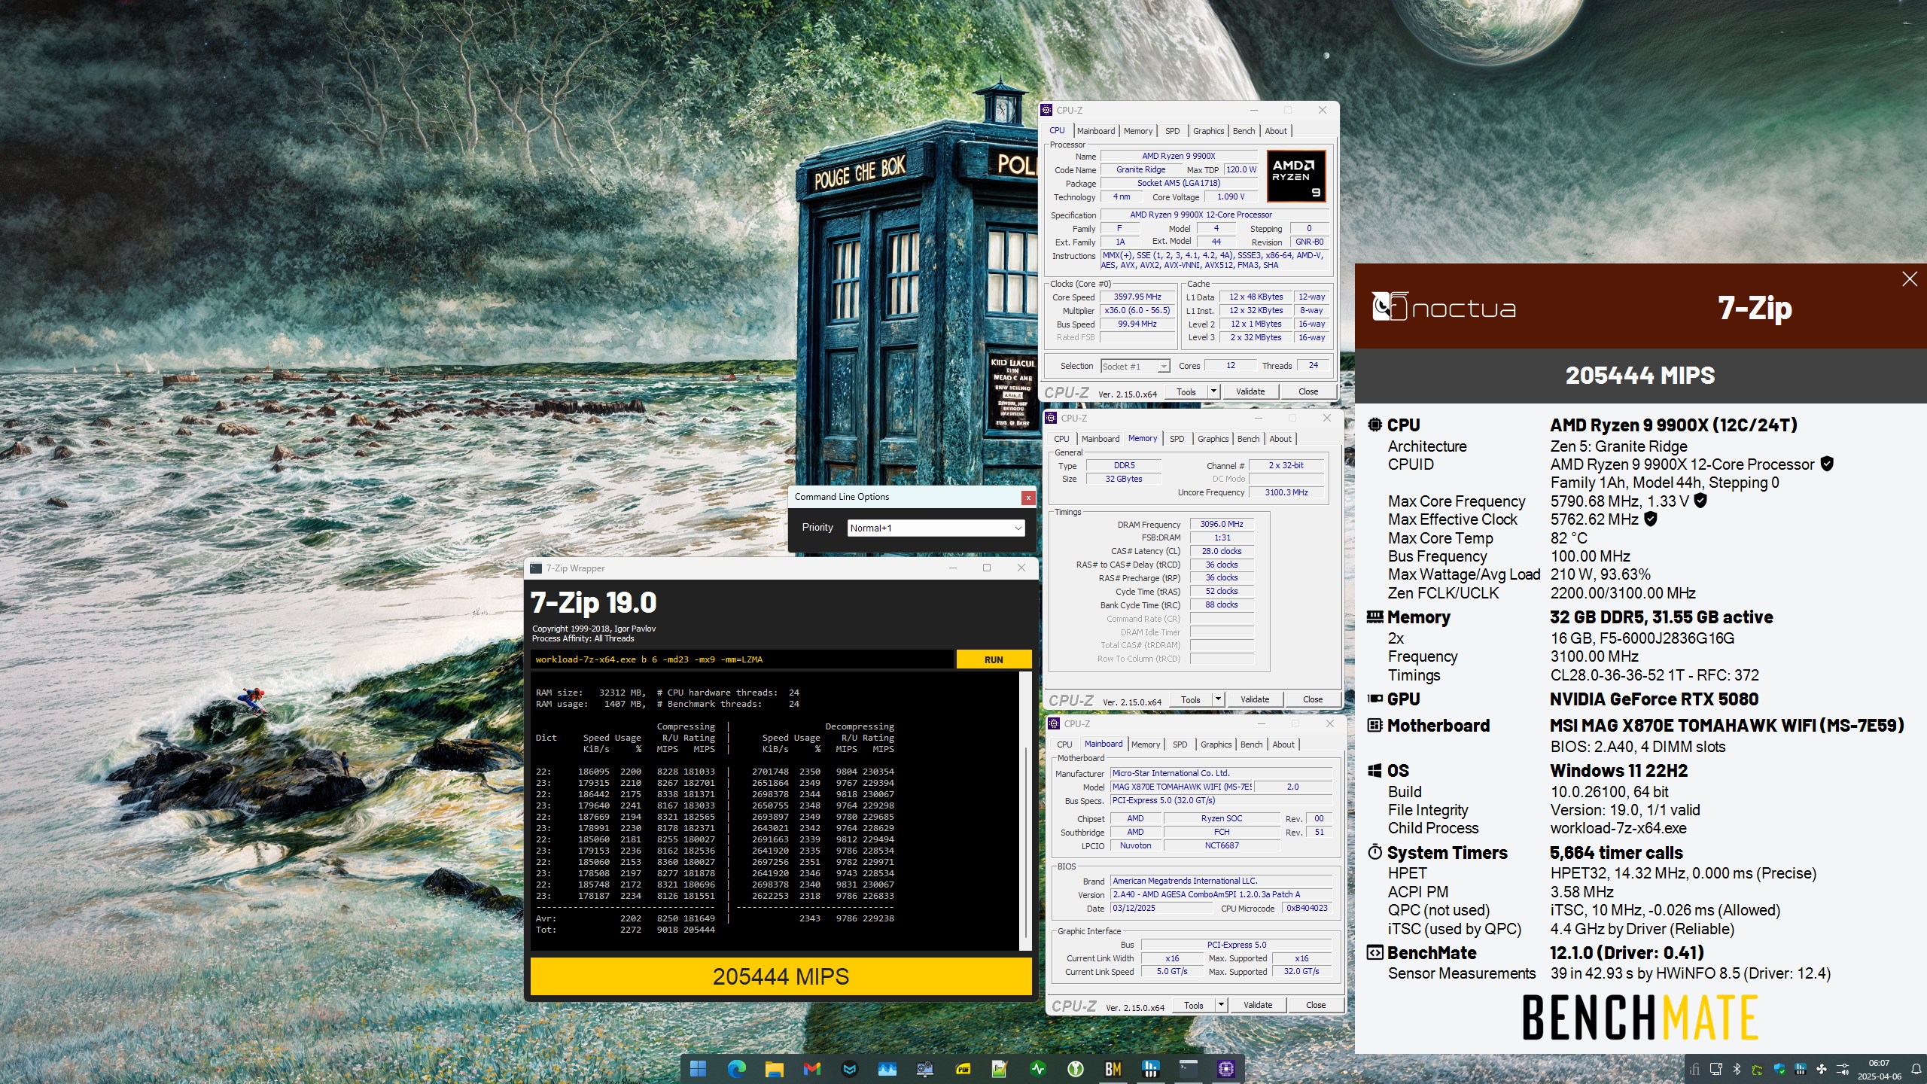Open the yellow PDF reader taskbar icon
Image resolution: width=1927 pixels, height=1084 pixels.
[962, 1068]
